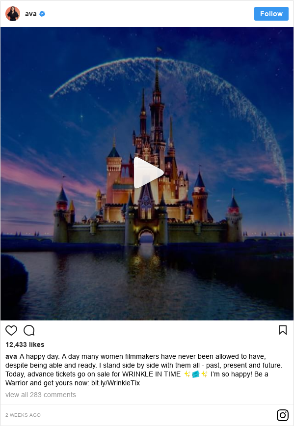The width and height of the screenshot is (294, 432).
Task: Click the ticket emoji in the caption
Action: (x=195, y=374)
